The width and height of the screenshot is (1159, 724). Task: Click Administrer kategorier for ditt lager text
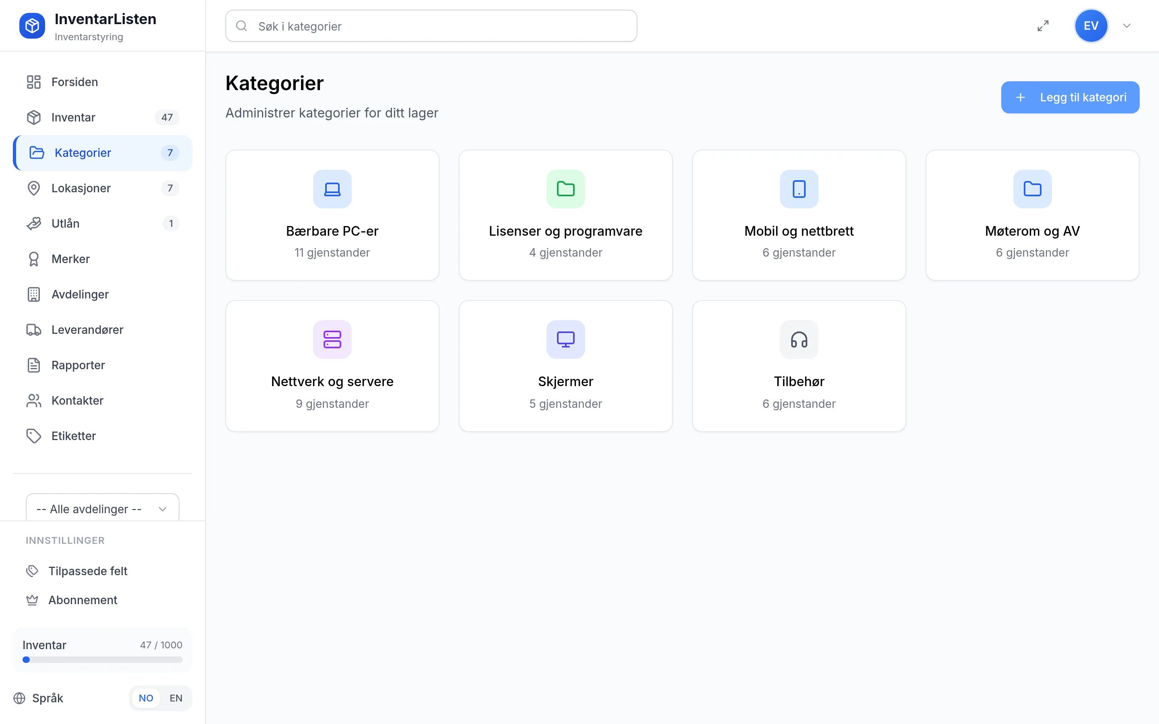click(332, 113)
